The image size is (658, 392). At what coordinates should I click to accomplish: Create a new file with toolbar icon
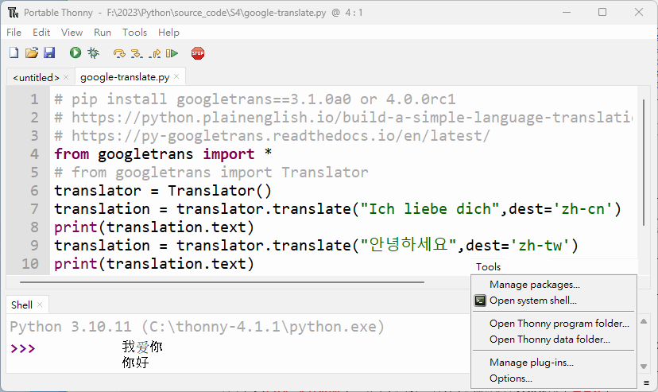pyautogui.click(x=14, y=53)
